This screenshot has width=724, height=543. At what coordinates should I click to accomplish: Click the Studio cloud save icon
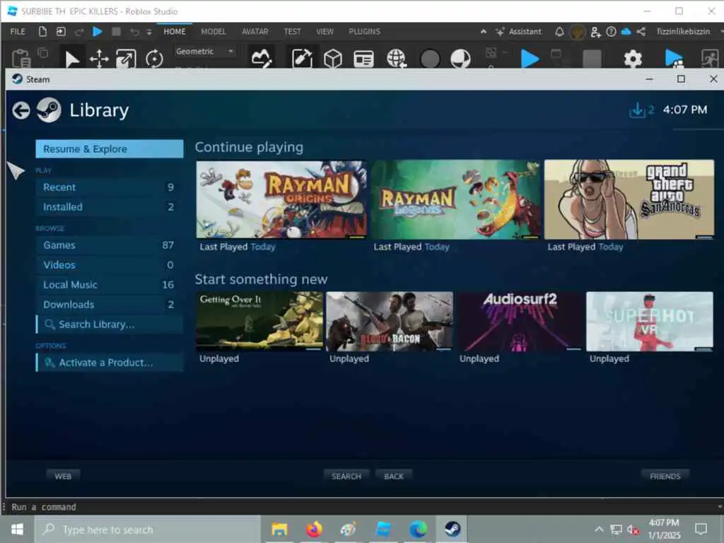pyautogui.click(x=626, y=31)
